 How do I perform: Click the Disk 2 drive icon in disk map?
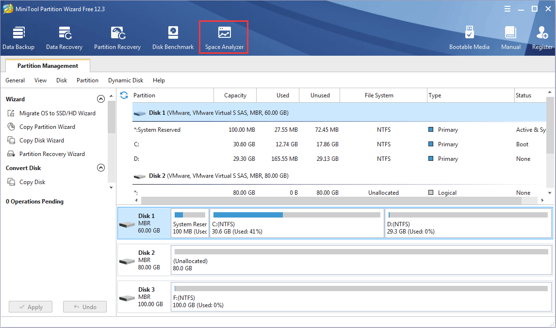127,262
